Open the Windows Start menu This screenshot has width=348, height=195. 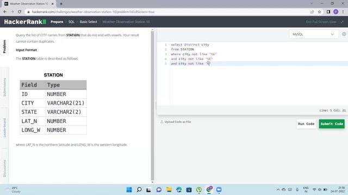pos(129,190)
